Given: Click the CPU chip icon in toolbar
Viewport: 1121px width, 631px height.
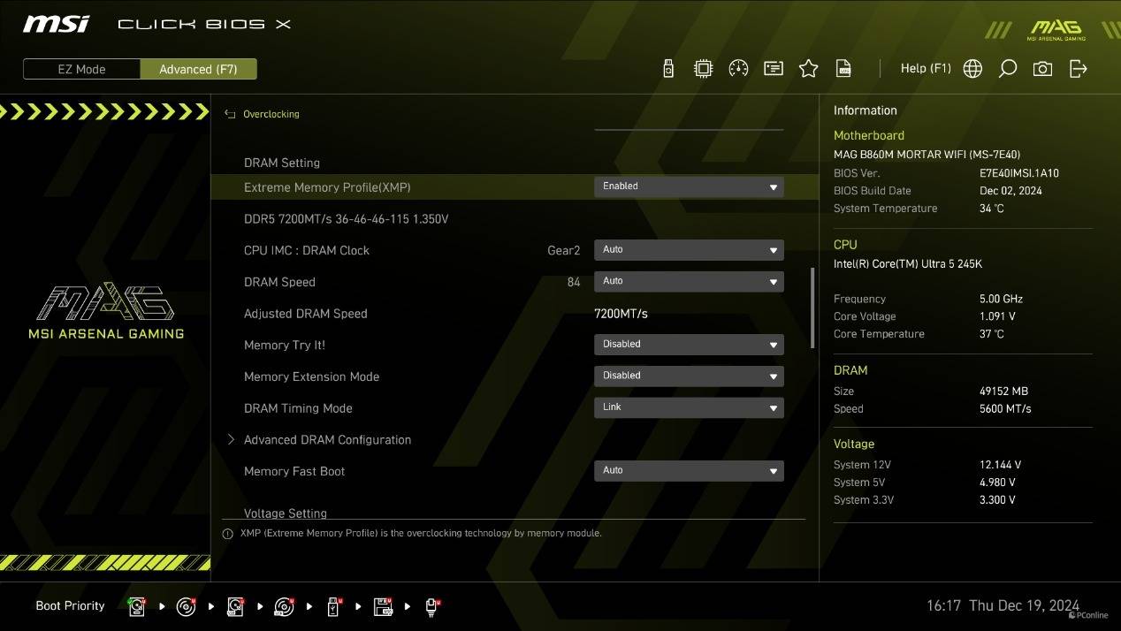Looking at the screenshot, I should 703,69.
